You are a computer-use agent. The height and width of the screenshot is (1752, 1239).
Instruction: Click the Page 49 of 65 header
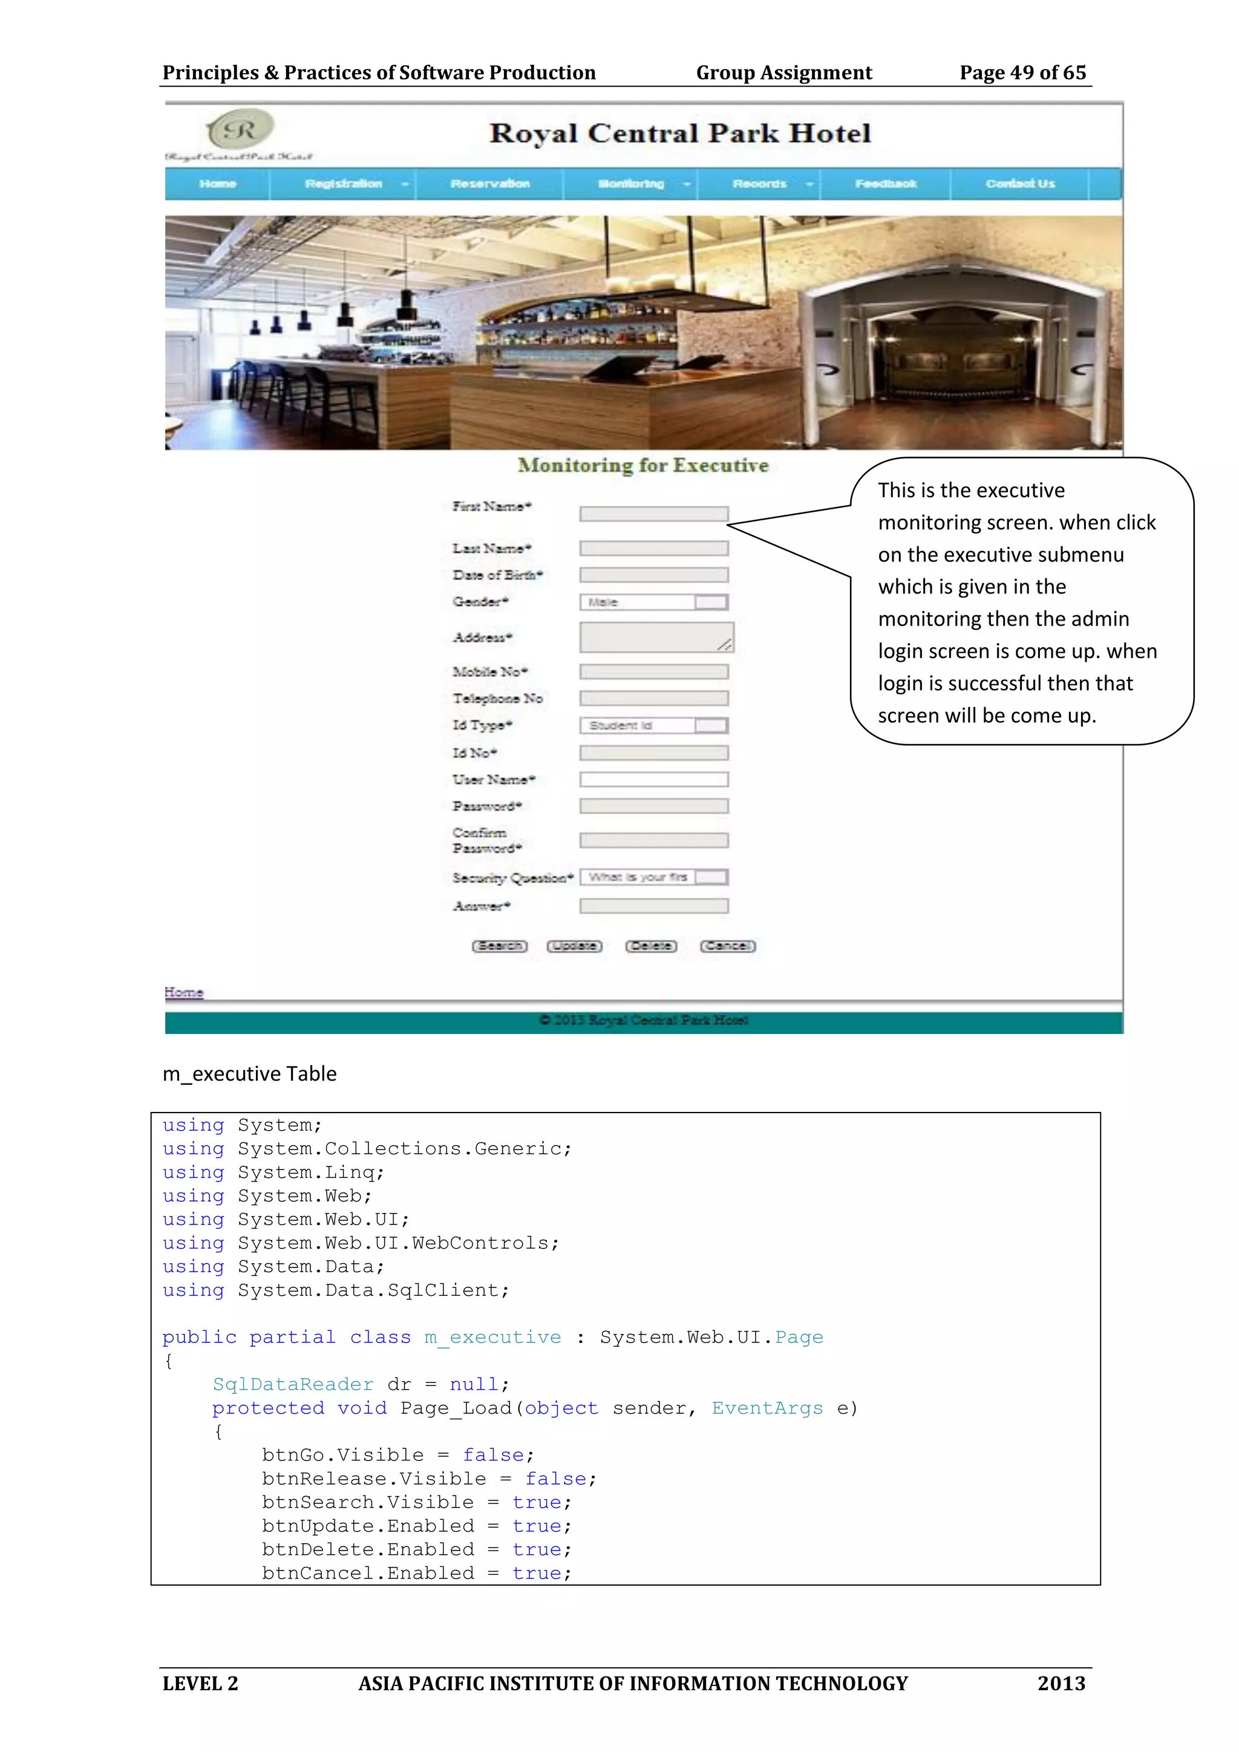coord(1022,73)
